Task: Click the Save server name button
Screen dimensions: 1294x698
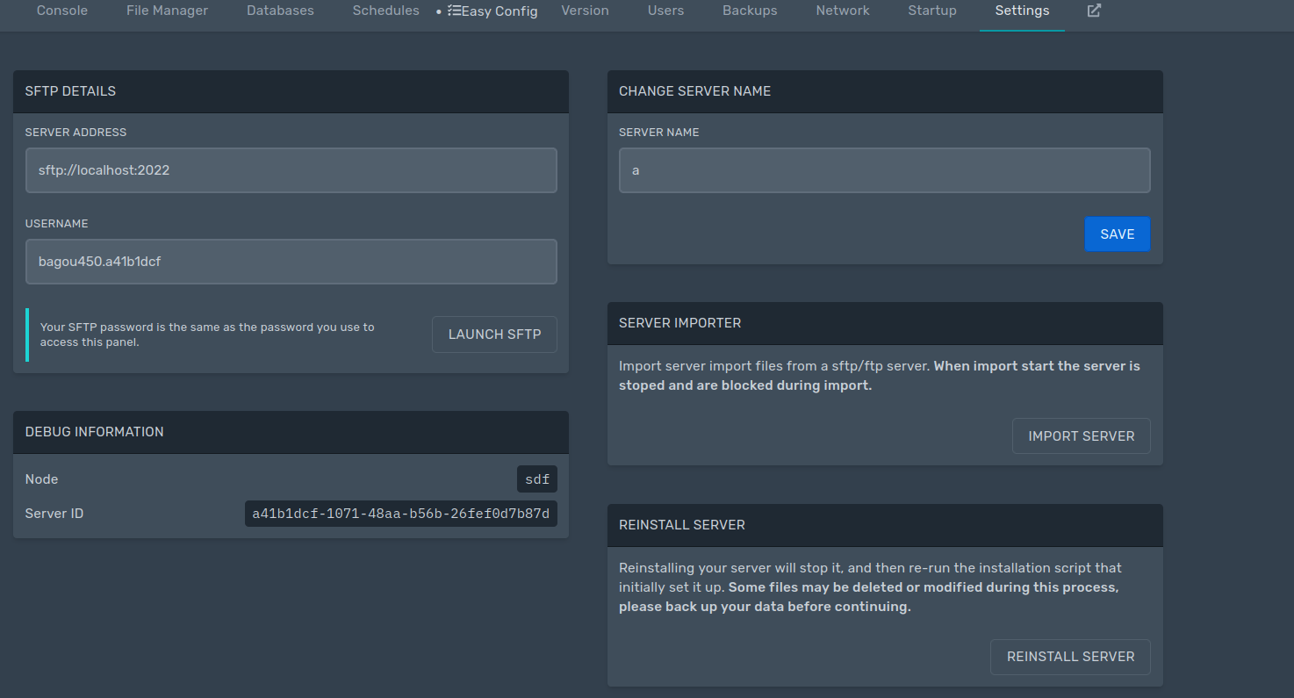Action: coord(1117,234)
